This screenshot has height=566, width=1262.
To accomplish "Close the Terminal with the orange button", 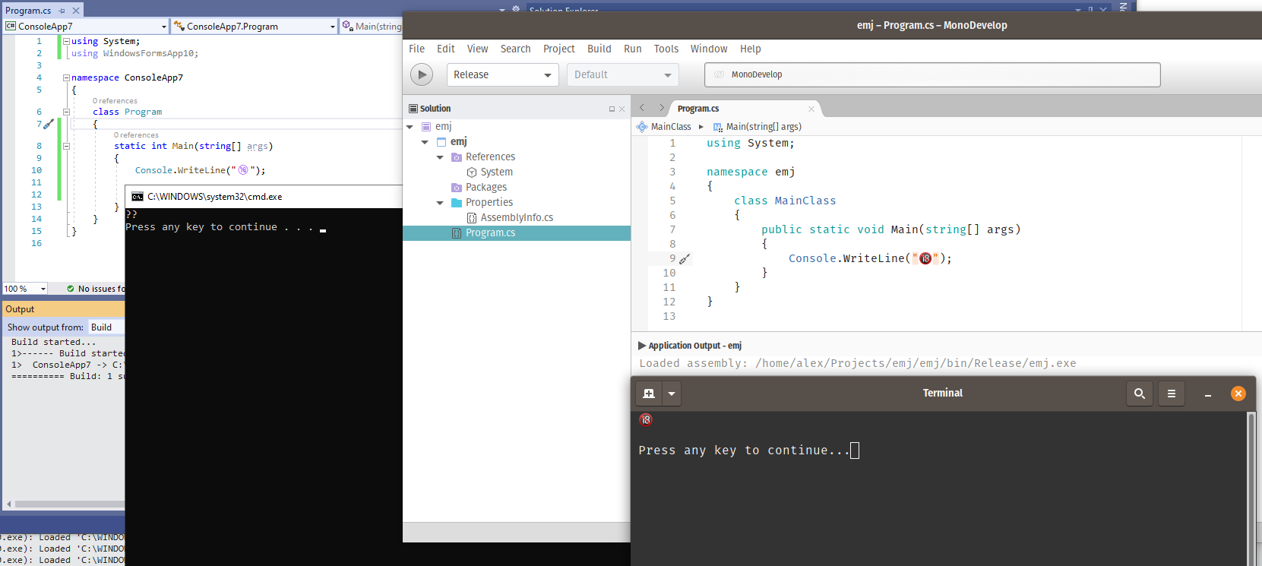I will pyautogui.click(x=1238, y=394).
